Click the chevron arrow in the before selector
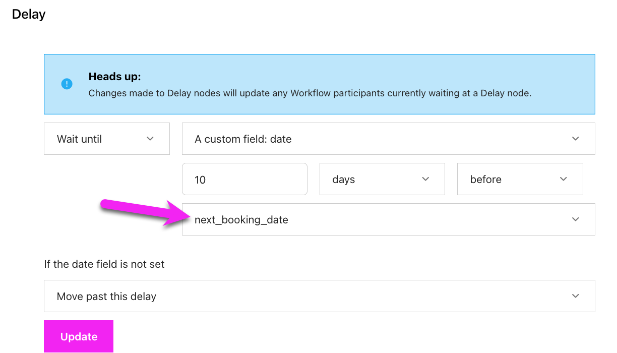 point(563,179)
